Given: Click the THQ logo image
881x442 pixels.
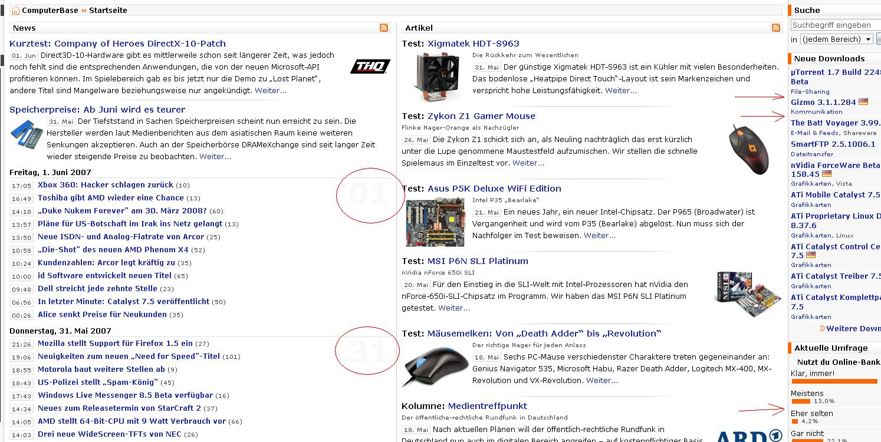Looking at the screenshot, I should click(370, 67).
